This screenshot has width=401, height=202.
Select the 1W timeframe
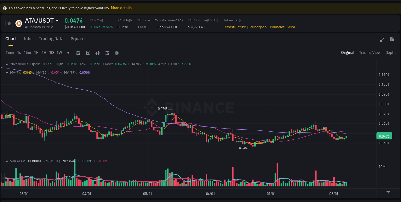coord(59,52)
